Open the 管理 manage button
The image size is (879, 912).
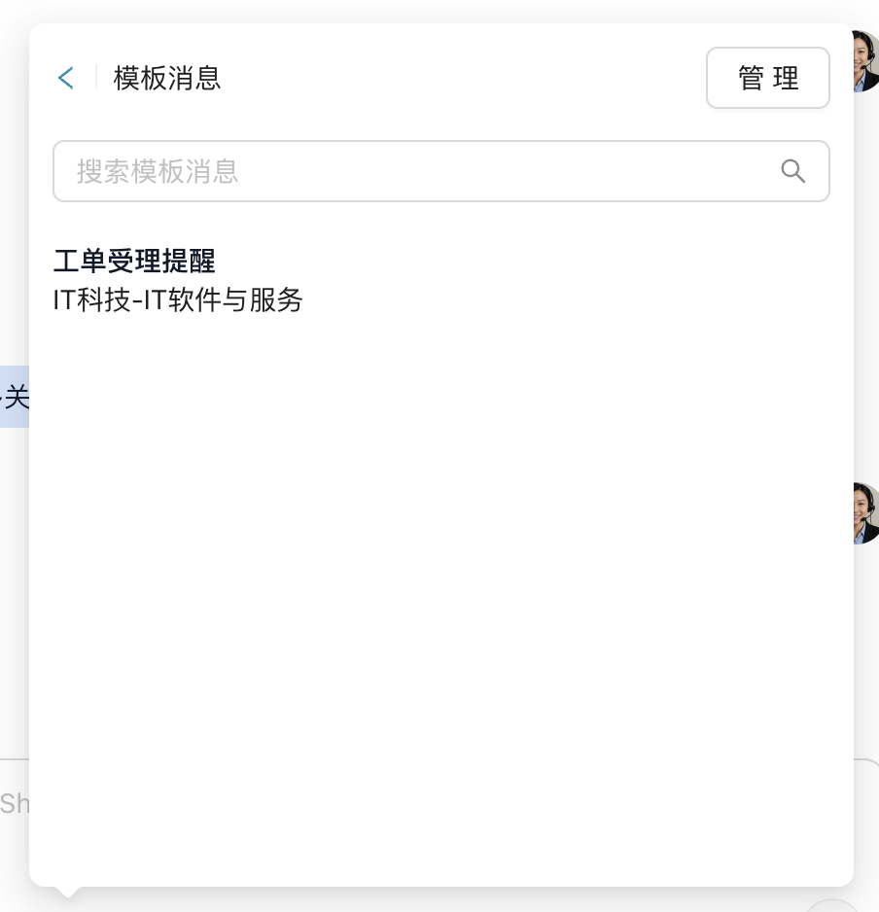pos(767,78)
